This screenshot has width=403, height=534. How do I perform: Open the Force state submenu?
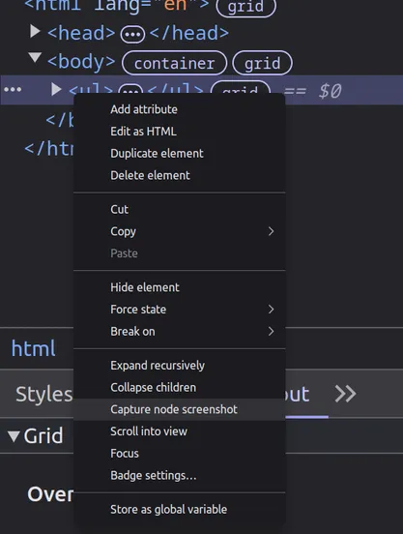click(x=179, y=310)
